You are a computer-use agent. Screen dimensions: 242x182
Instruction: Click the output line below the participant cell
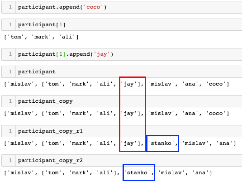[x=117, y=84]
